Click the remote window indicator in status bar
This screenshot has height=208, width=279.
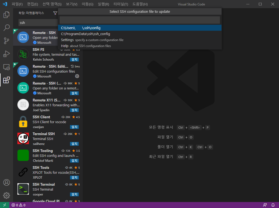coord(5,205)
